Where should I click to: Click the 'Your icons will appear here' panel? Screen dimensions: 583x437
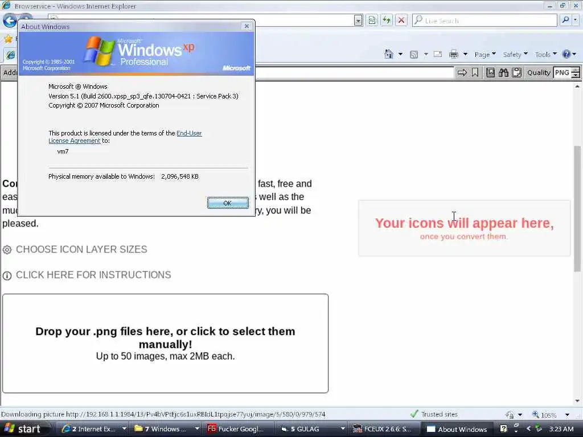(464, 228)
